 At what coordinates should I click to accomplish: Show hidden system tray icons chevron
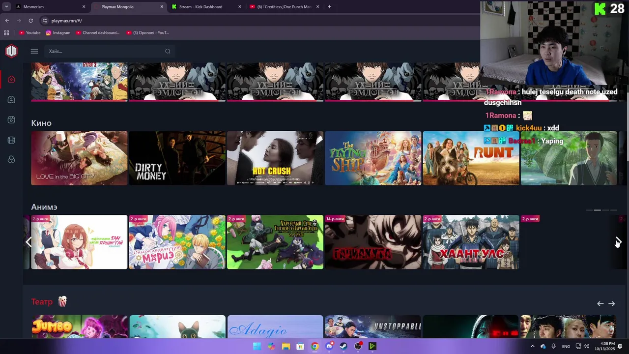click(532, 346)
